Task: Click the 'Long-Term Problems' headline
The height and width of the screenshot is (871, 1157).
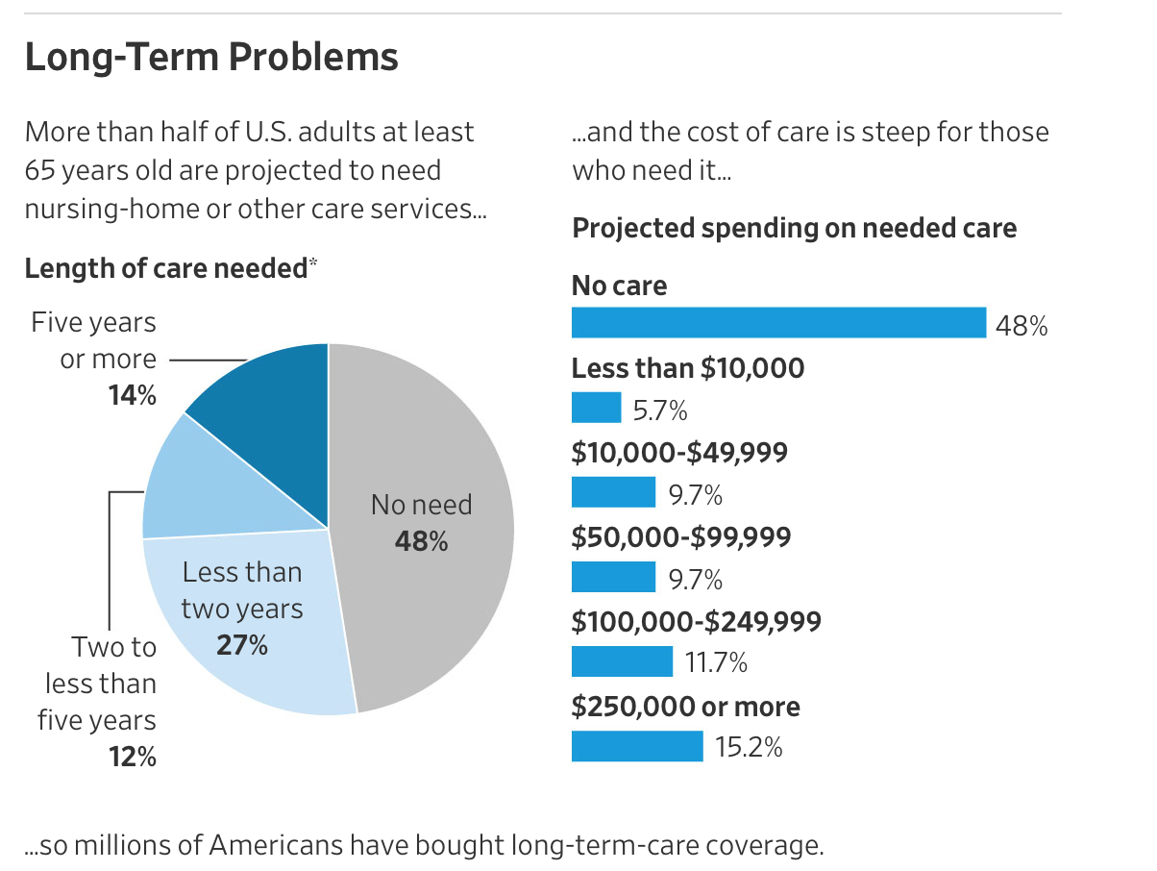Action: 211,58
